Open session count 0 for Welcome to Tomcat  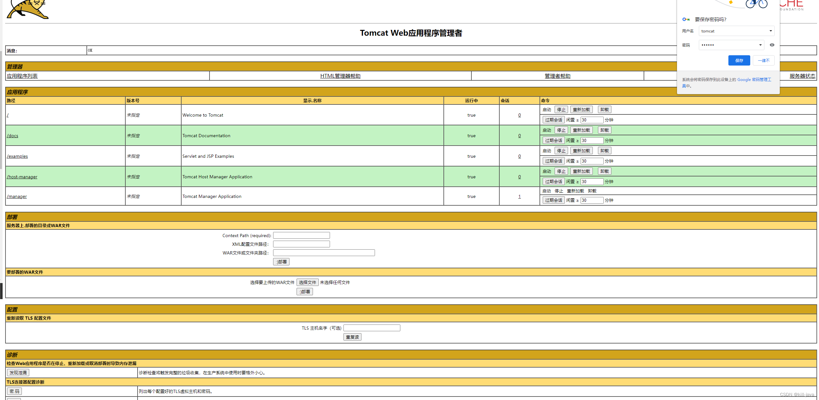pos(519,115)
